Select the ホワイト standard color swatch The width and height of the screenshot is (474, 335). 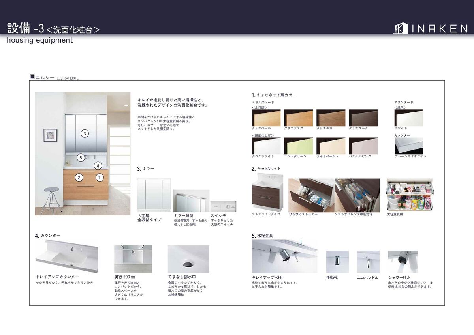[408, 118]
